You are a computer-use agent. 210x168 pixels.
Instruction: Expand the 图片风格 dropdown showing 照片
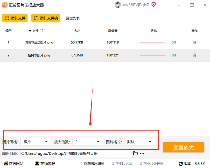pyautogui.click(x=35, y=142)
